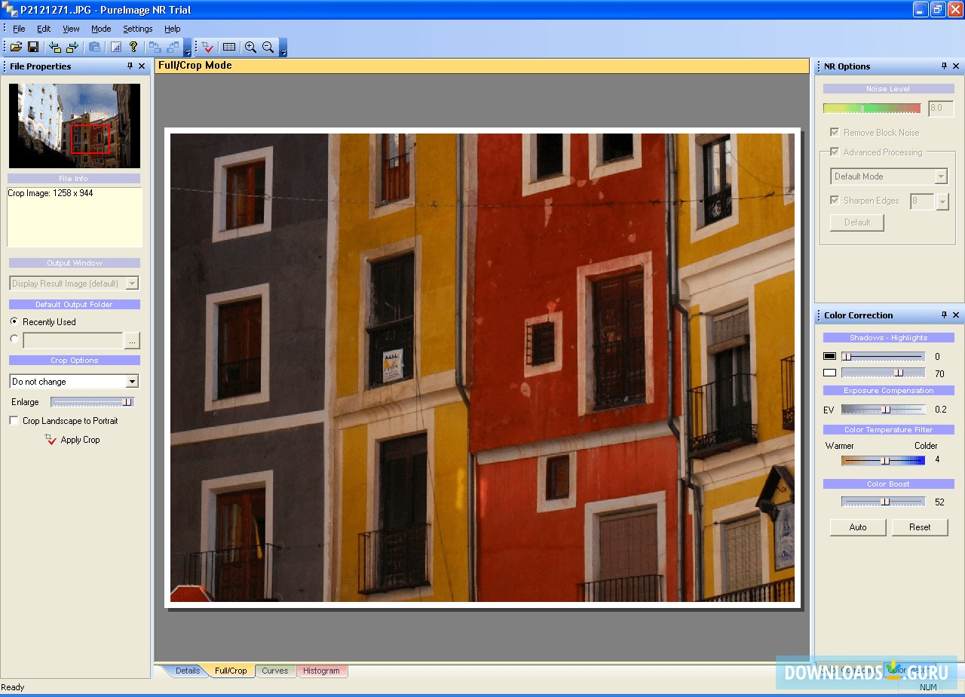Go to the previous image
Viewport: 965px width, 697px height.
pos(54,47)
